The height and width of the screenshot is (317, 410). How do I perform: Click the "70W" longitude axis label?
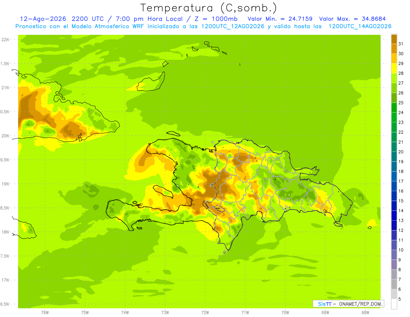pos(285,312)
